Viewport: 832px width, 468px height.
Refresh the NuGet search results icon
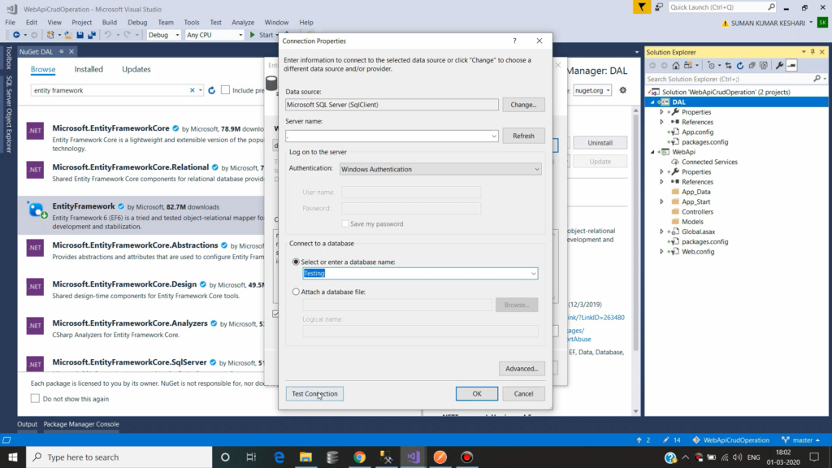point(212,90)
